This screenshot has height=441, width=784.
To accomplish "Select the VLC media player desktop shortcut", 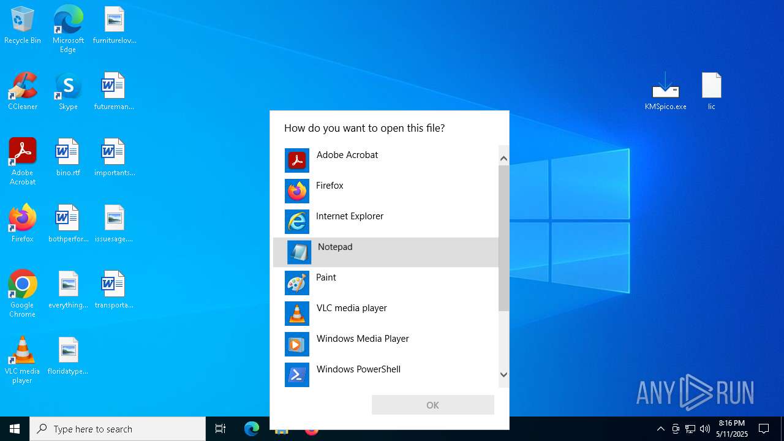I will tap(23, 360).
